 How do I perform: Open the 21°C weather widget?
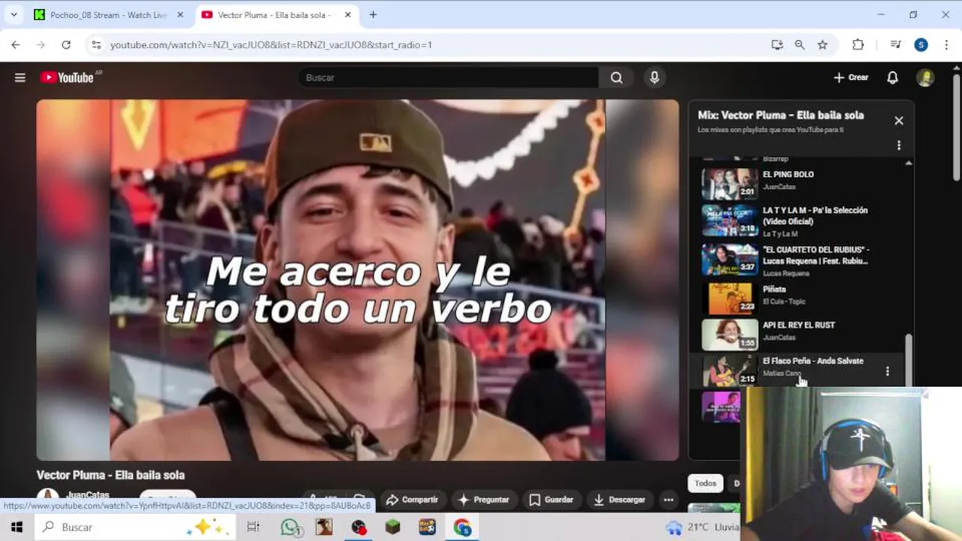703,527
